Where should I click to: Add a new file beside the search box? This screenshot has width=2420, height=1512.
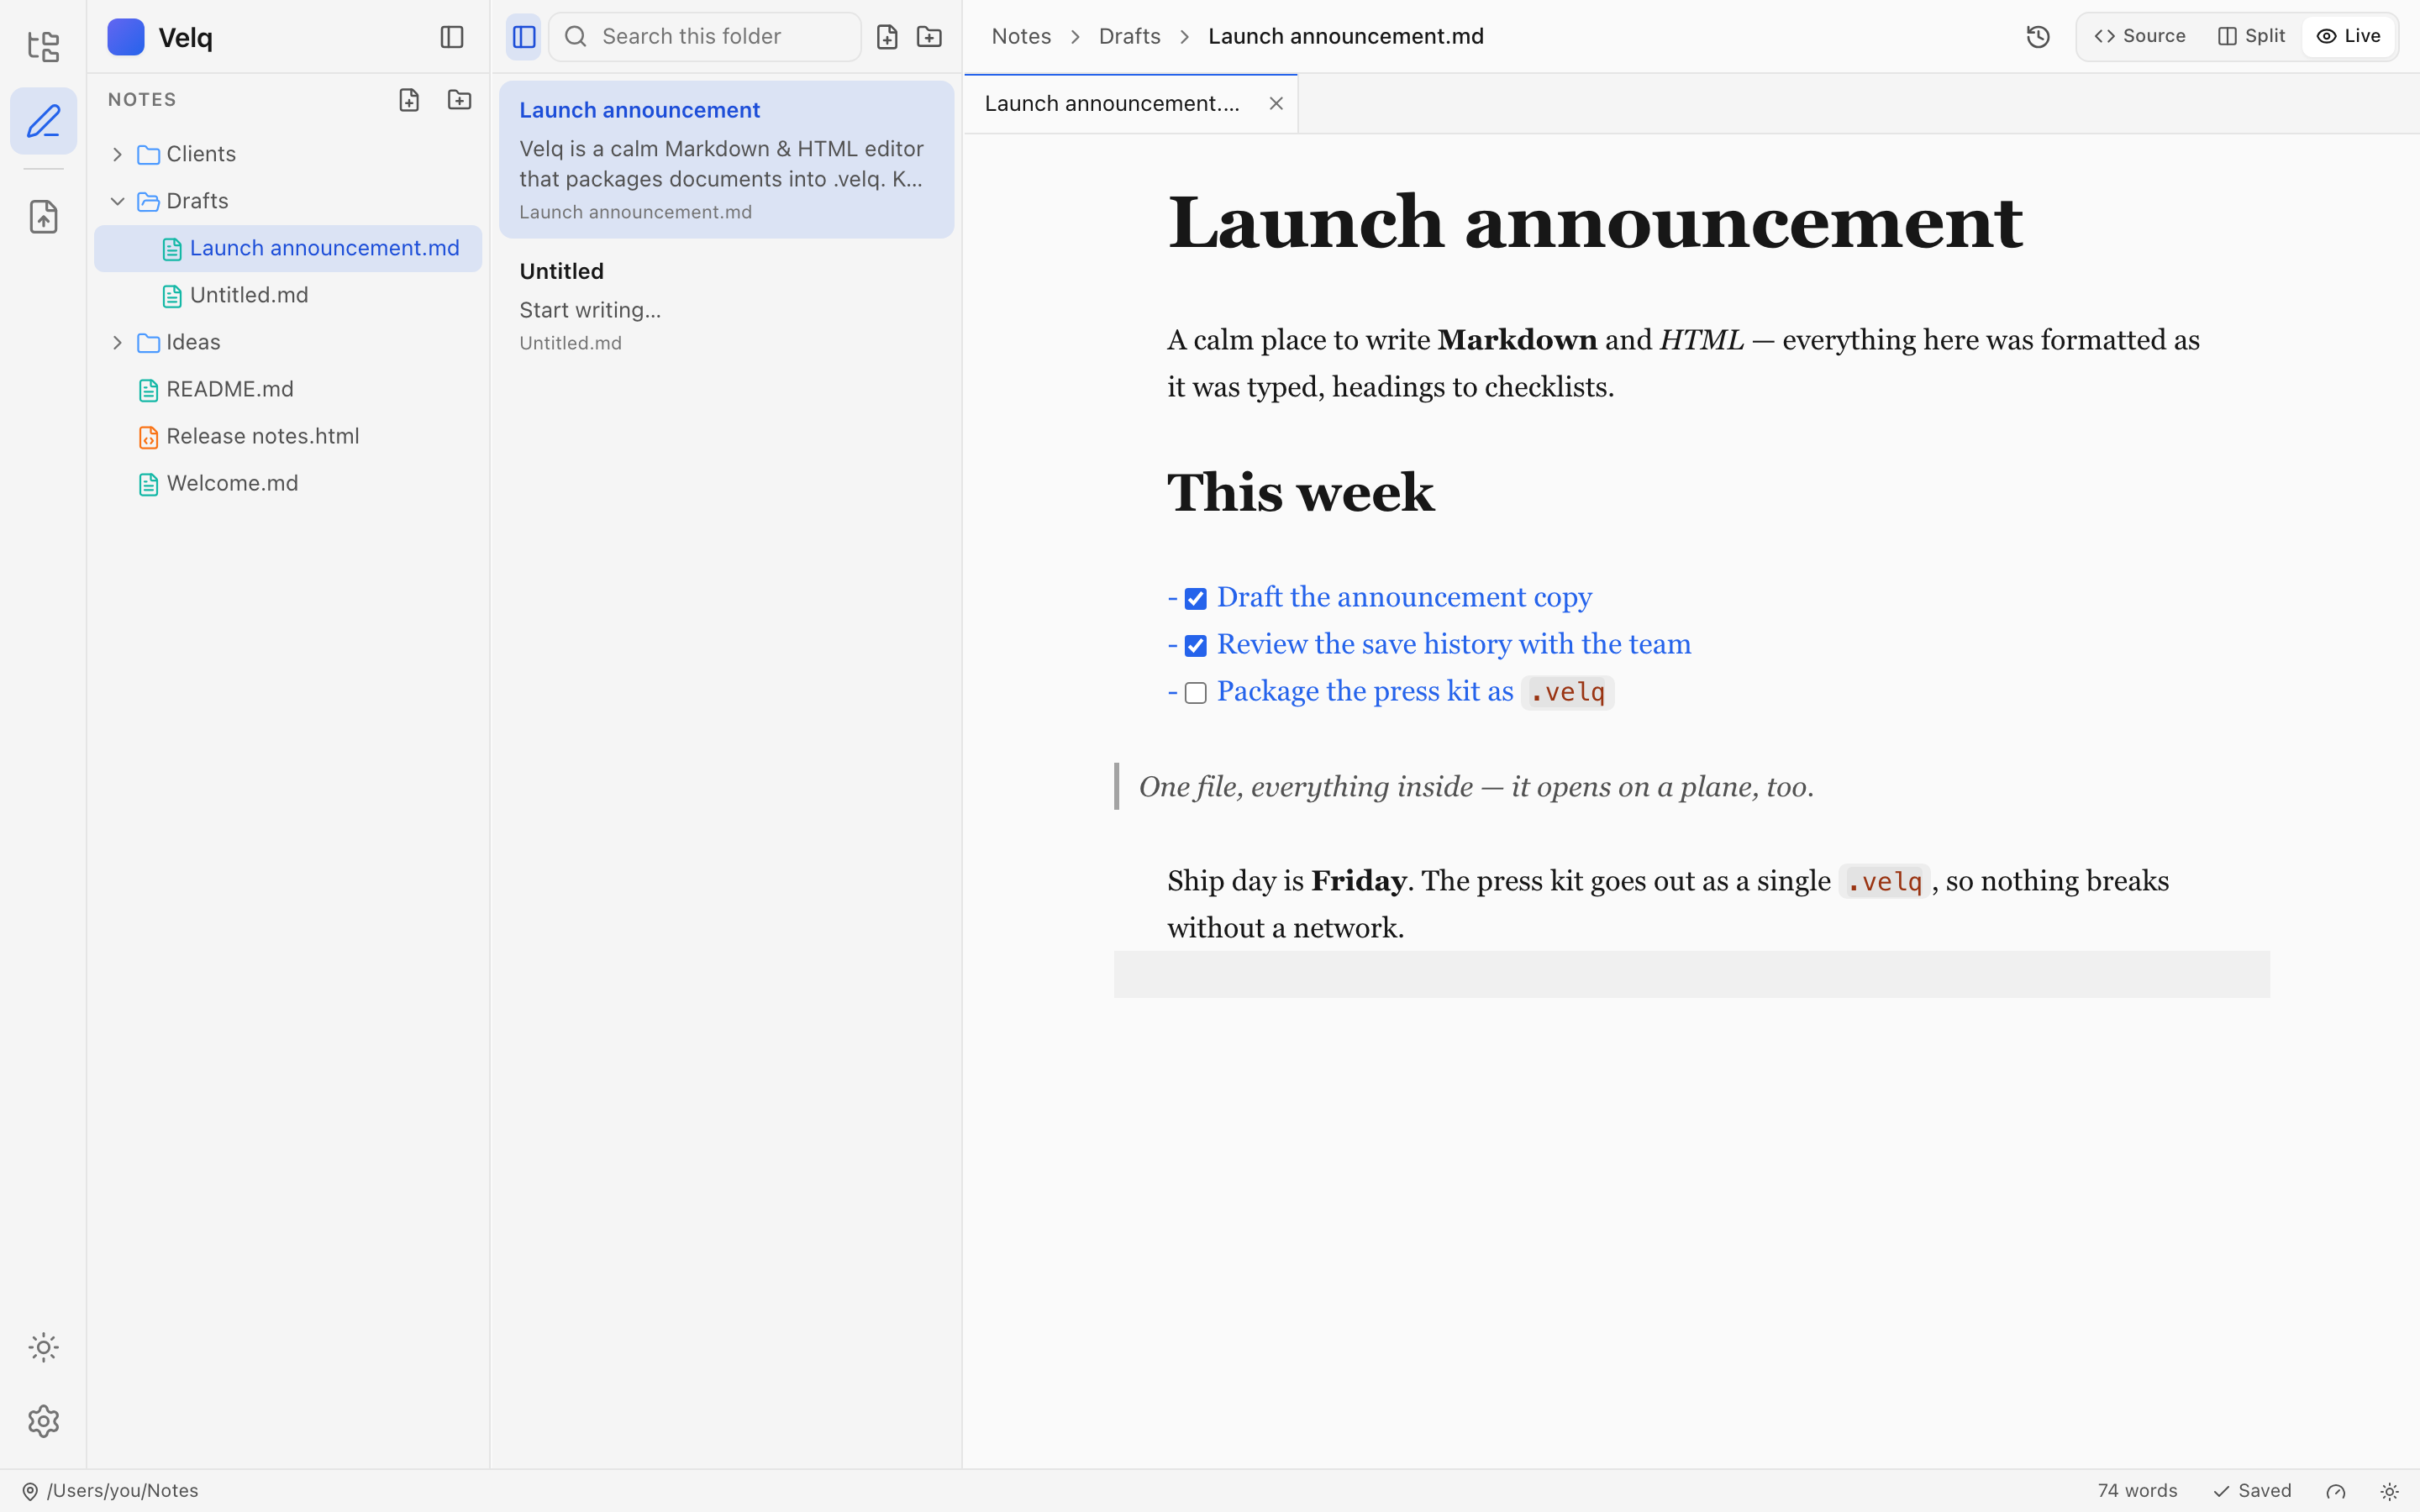[x=887, y=37]
